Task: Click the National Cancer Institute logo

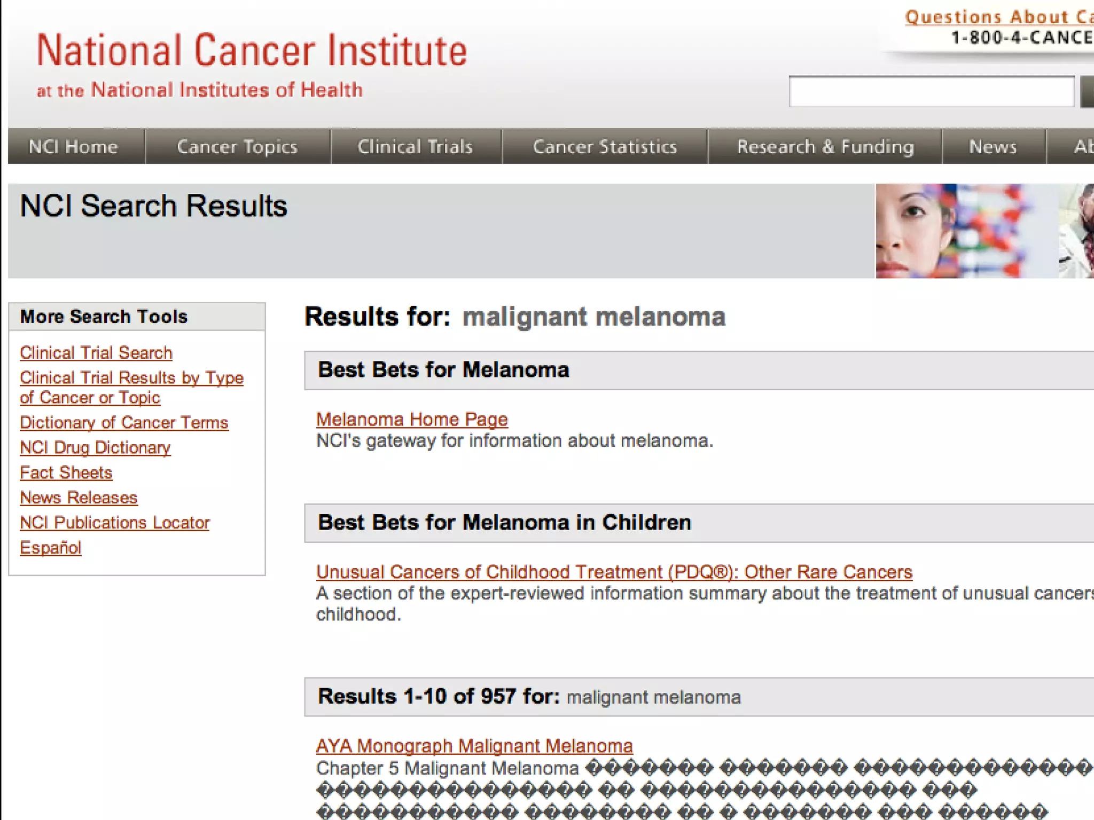Action: click(251, 51)
